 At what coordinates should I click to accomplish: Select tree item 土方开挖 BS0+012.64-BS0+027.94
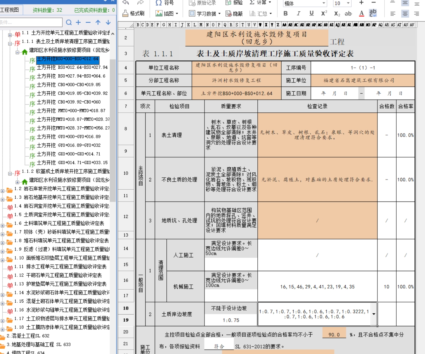tap(72, 67)
